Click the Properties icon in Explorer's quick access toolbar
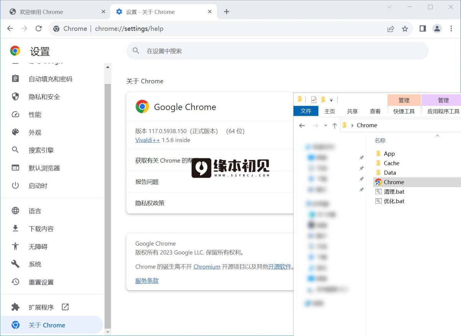 click(x=314, y=100)
